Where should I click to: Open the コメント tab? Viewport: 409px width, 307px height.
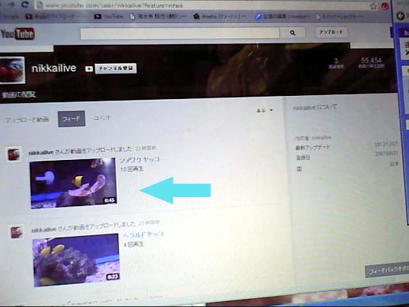click(x=102, y=118)
